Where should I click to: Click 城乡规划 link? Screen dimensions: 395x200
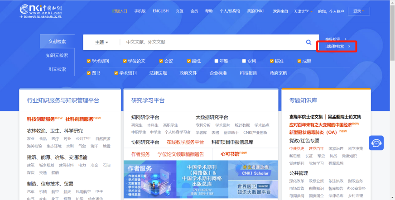(x=47, y=165)
